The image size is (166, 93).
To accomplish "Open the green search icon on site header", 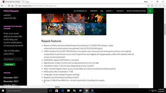I will pos(150,11).
